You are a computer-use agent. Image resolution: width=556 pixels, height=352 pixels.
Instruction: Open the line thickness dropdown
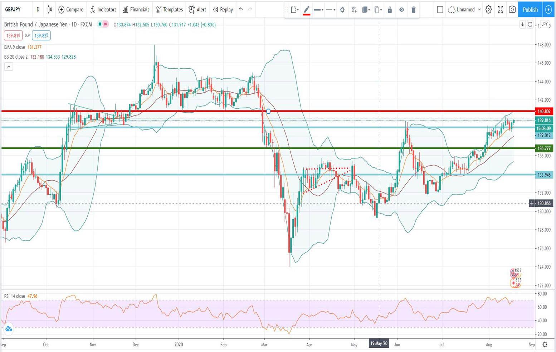pos(318,10)
